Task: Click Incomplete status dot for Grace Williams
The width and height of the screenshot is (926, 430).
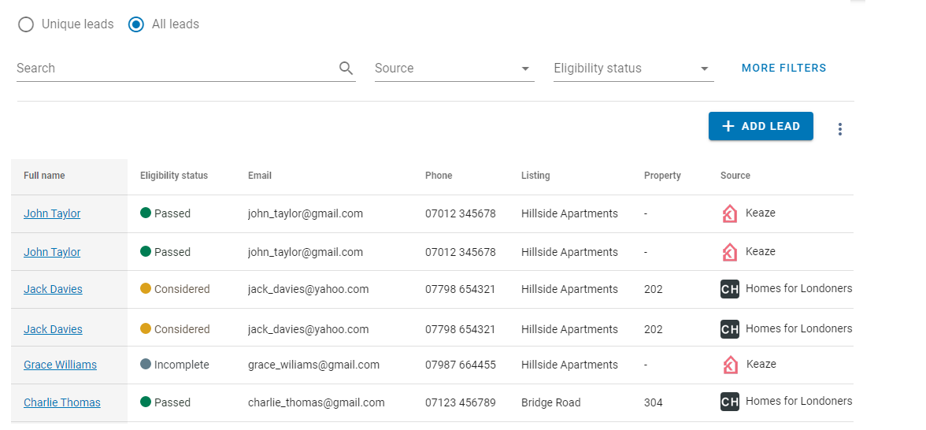Action: (x=146, y=365)
